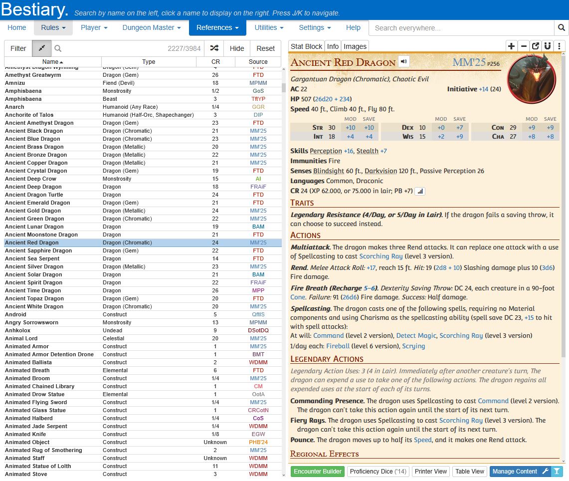This screenshot has width=569, height=481.
Task: Click the magnet icon above the stat block
Action: coord(548,46)
